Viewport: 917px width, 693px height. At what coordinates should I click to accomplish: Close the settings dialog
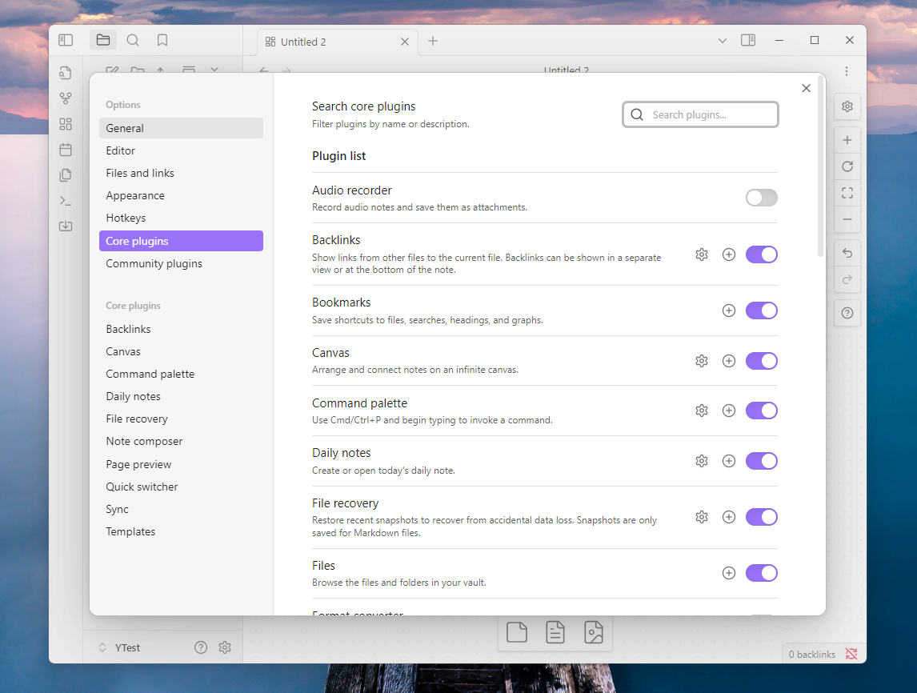coord(806,88)
